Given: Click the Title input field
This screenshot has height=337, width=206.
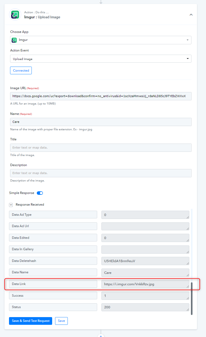Looking at the screenshot, I should tap(101, 148).
